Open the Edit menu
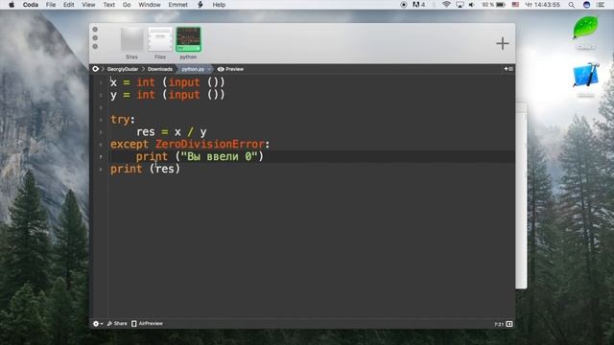This screenshot has width=614, height=345. [68, 5]
